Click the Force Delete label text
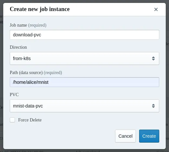Viewport: 169px width, 152px height. pyautogui.click(x=30, y=120)
